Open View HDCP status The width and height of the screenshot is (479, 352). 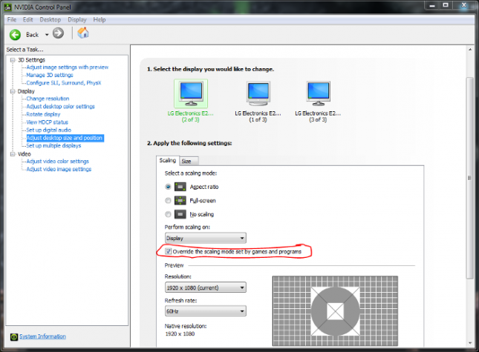coord(47,122)
